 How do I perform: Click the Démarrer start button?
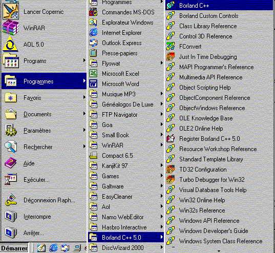pos(14,248)
